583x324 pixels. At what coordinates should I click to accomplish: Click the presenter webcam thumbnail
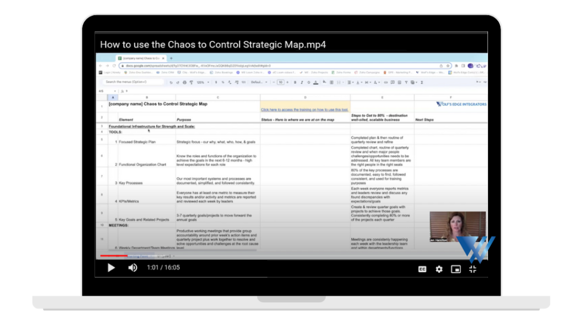(458, 227)
